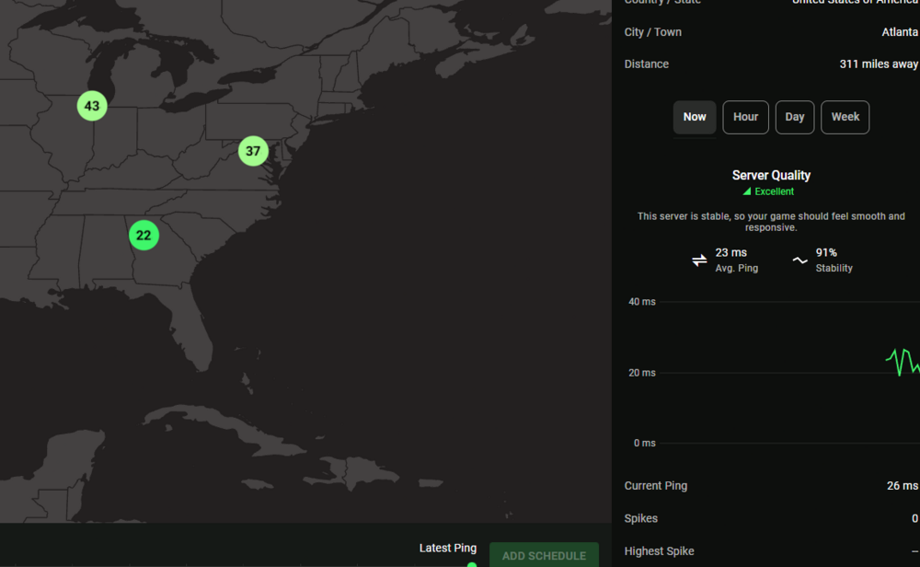Switch to the Hour time range

(745, 117)
